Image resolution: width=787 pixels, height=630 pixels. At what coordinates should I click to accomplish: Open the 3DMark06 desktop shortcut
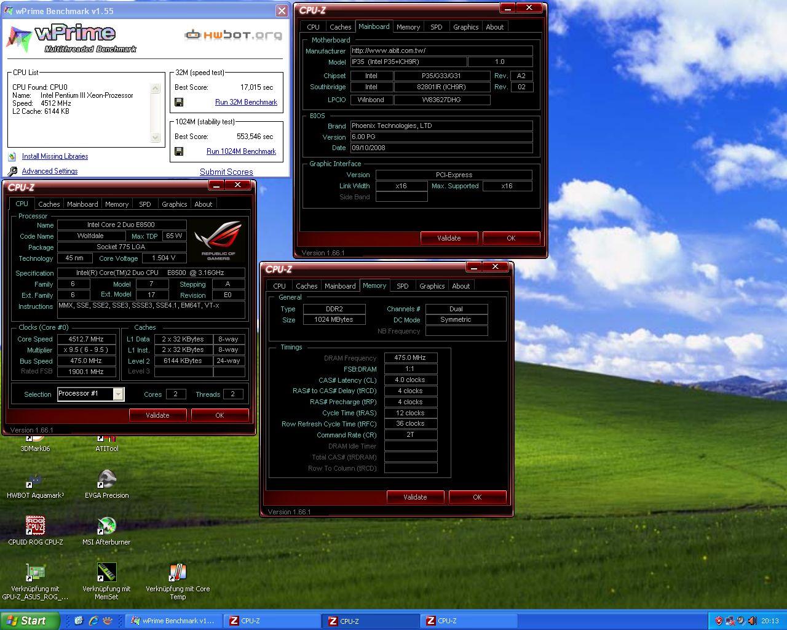[x=35, y=444]
